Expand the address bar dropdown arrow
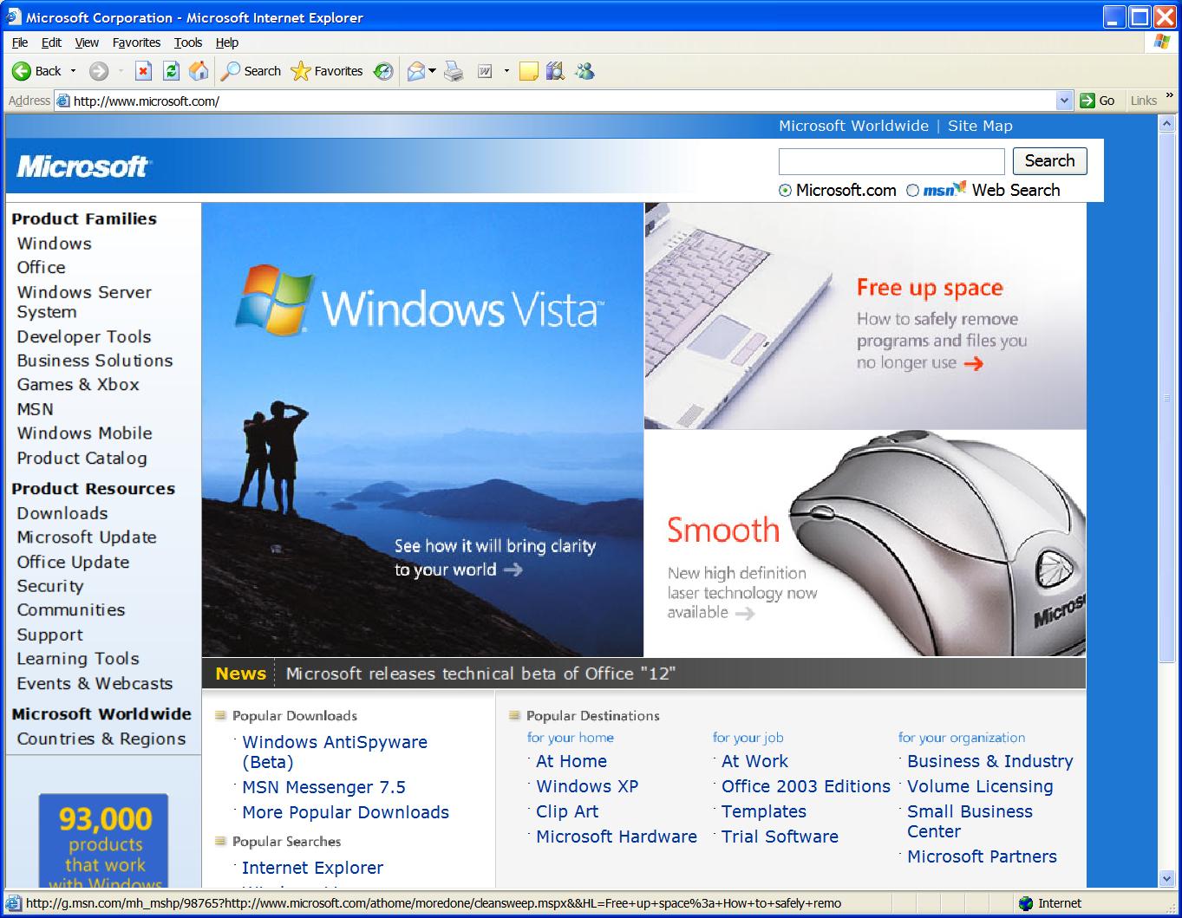This screenshot has width=1182, height=918. [1065, 101]
